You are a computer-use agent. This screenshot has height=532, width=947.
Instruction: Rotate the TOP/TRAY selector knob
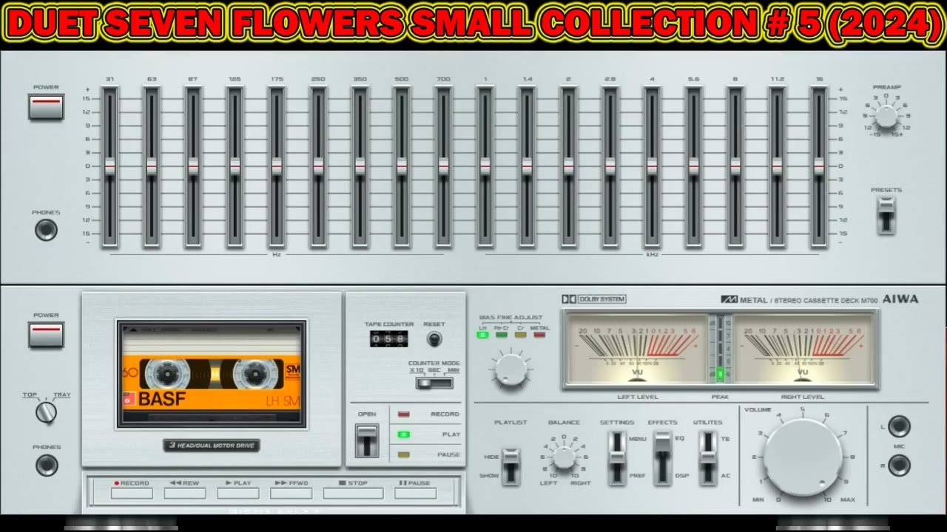point(46,412)
